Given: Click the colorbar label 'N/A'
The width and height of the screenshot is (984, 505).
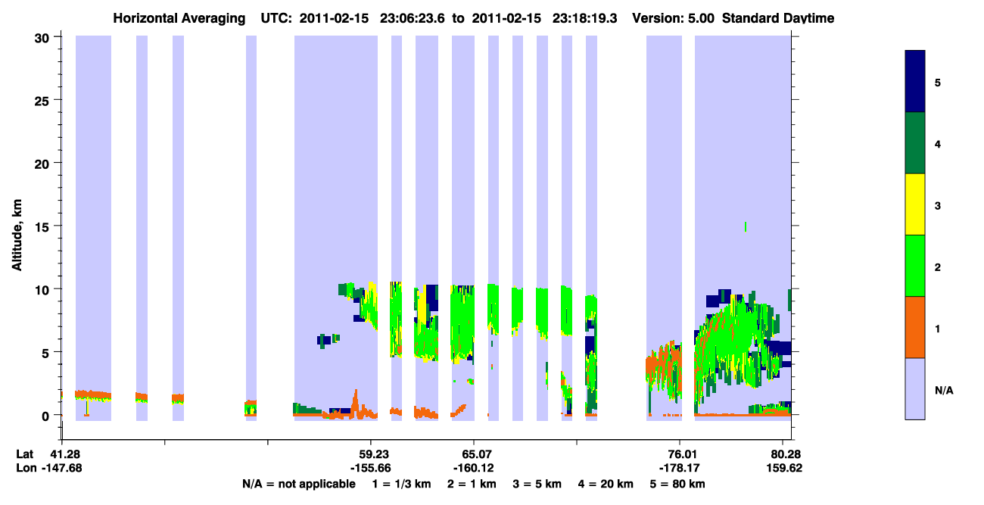Looking at the screenshot, I should [943, 390].
